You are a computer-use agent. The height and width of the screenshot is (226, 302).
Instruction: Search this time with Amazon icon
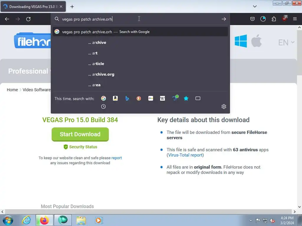115,98
